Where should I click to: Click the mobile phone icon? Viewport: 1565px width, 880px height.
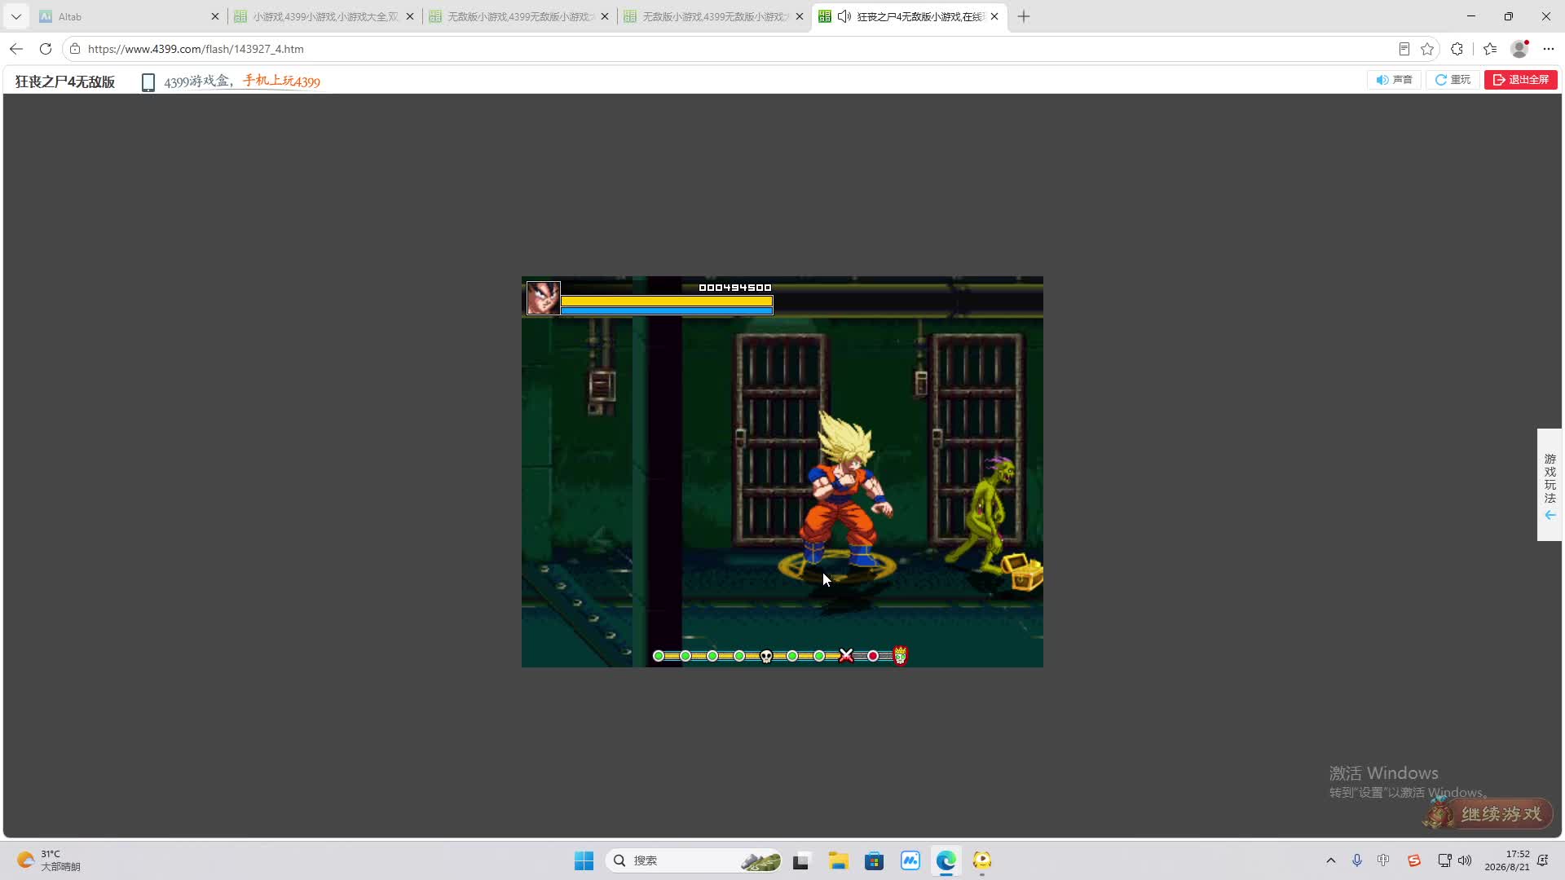coord(148,82)
